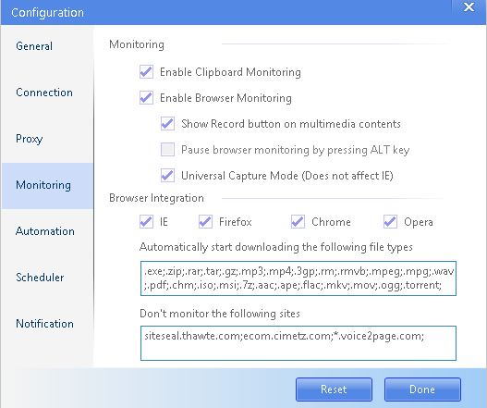Disable Enable Browser Monitoring checkbox

(x=146, y=98)
